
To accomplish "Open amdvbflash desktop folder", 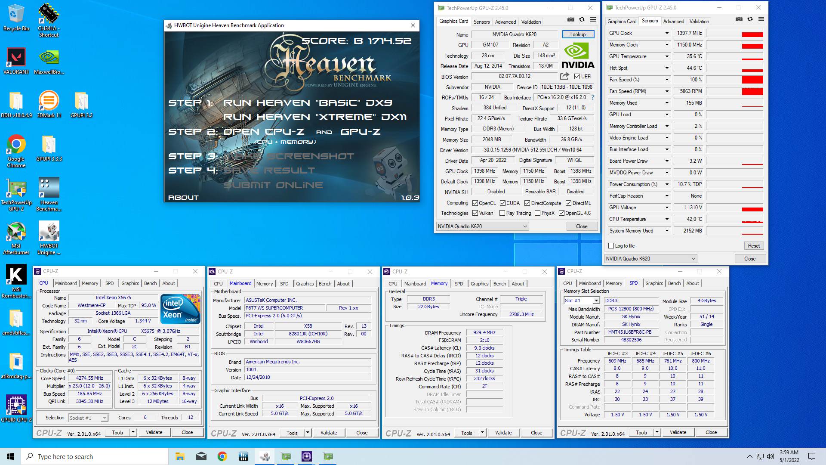I will 16,322.
